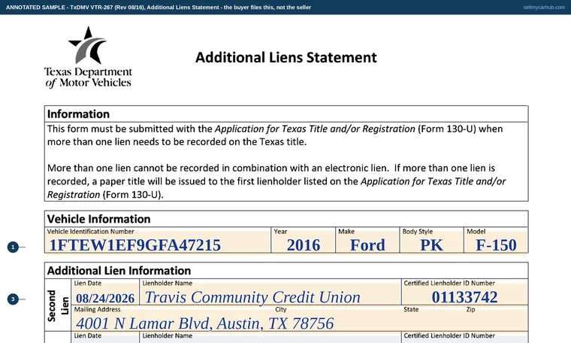Click the Additional Liens Statement title
The height and width of the screenshot is (343, 571).
285,58
